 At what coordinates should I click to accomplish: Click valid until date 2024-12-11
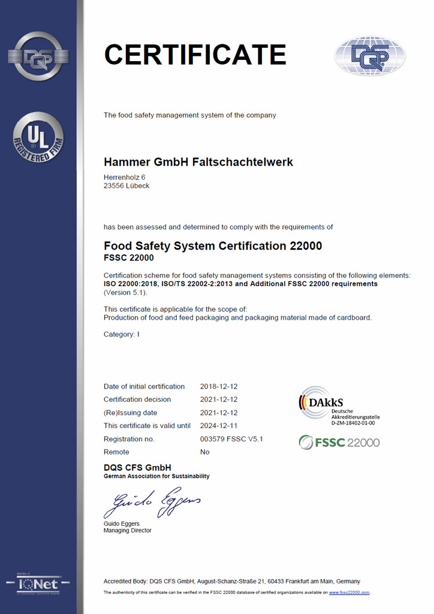coord(219,426)
